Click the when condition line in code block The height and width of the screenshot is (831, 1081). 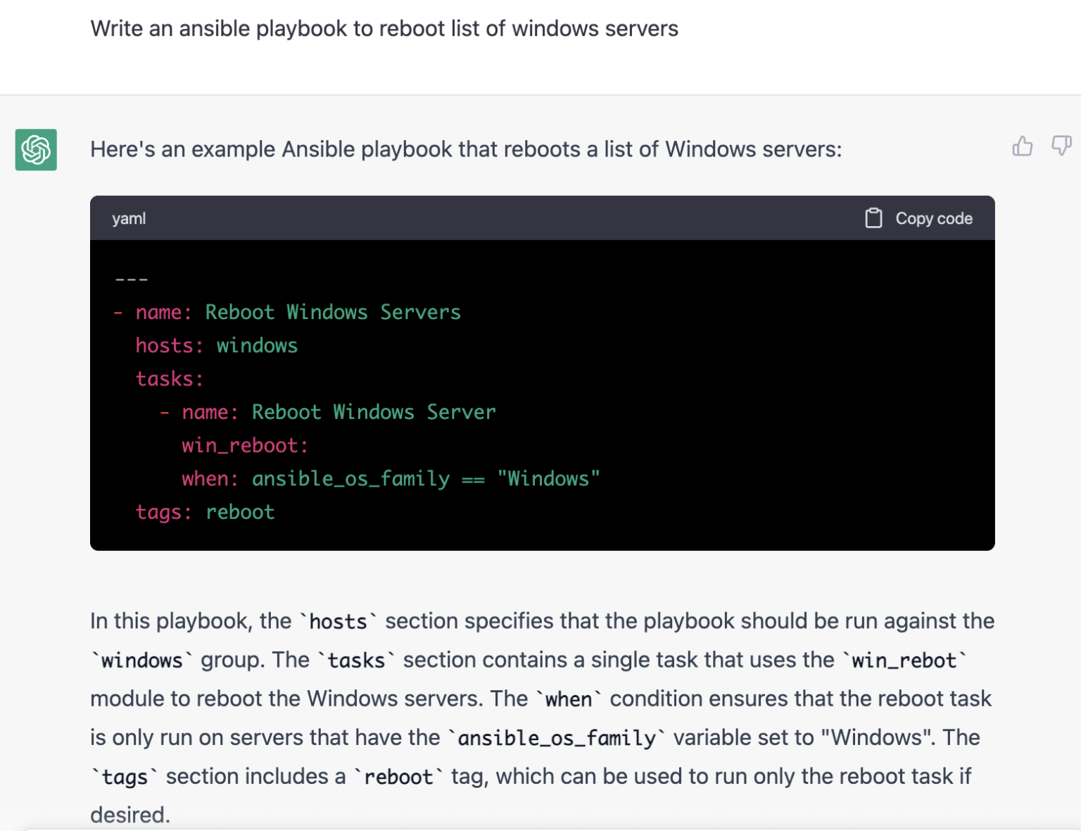click(x=391, y=478)
